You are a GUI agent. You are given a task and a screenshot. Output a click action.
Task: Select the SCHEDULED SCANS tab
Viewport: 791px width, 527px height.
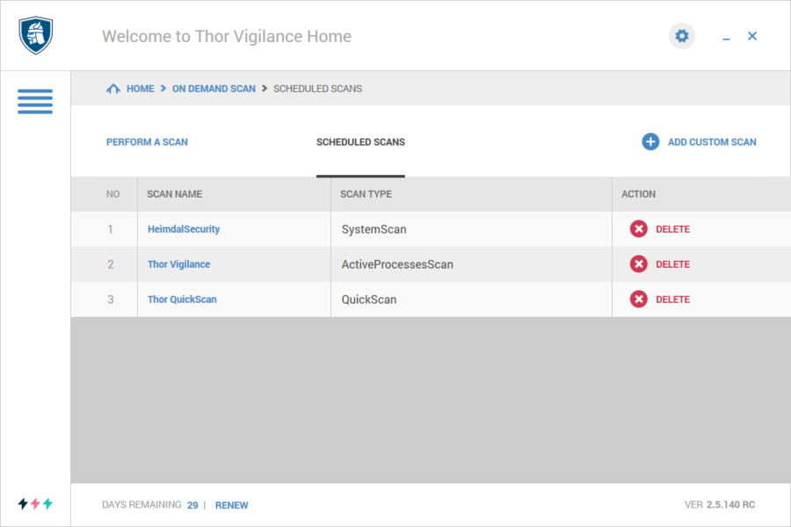pos(360,142)
